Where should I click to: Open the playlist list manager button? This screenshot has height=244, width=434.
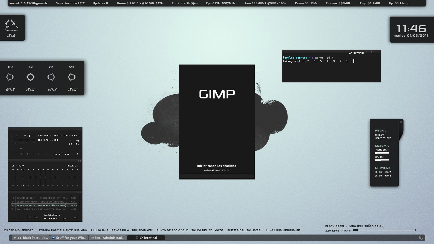(x=75, y=217)
